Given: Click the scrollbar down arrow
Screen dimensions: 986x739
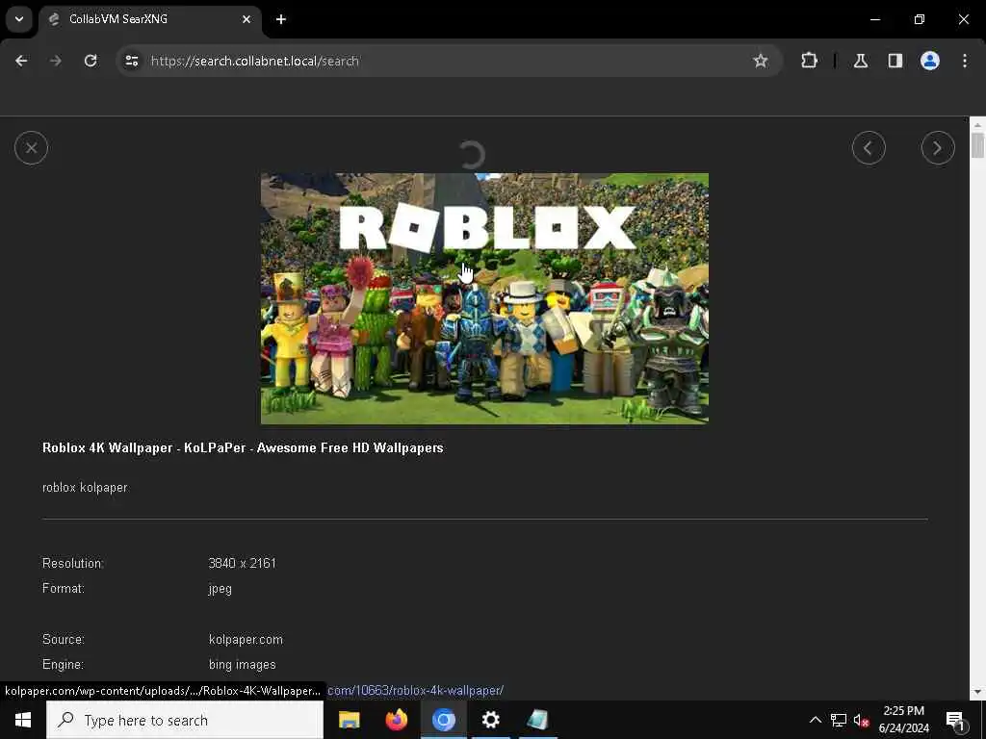Looking at the screenshot, I should [977, 692].
